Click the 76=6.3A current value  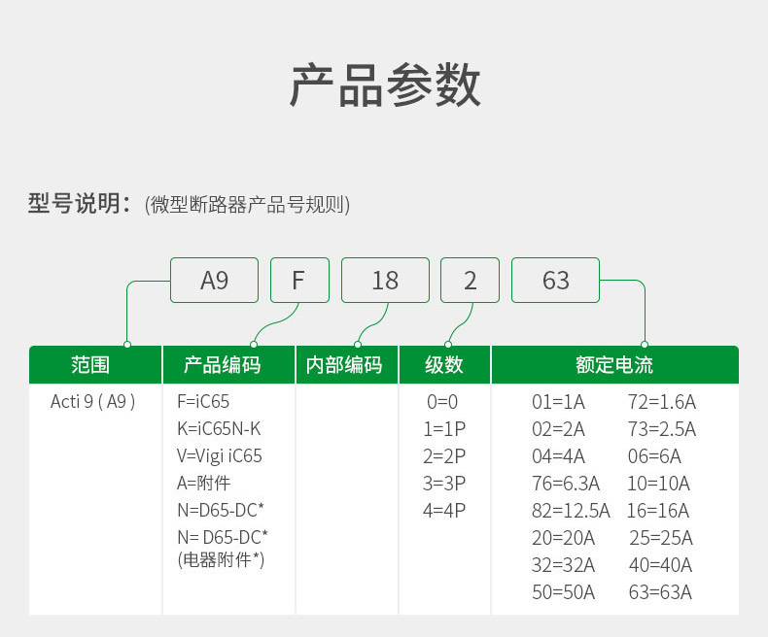(x=566, y=484)
